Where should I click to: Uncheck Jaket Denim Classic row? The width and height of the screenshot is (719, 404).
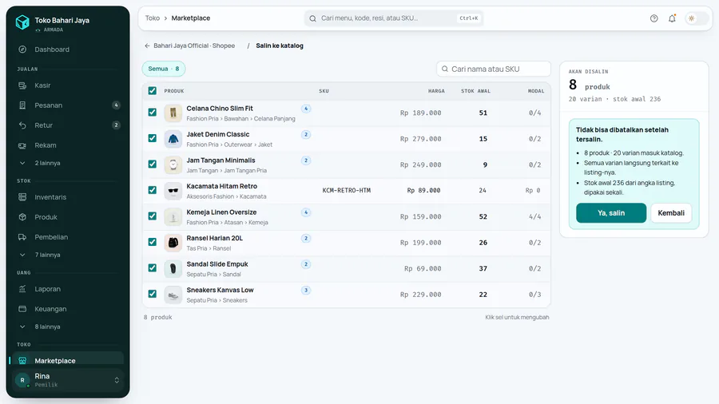[x=153, y=138]
